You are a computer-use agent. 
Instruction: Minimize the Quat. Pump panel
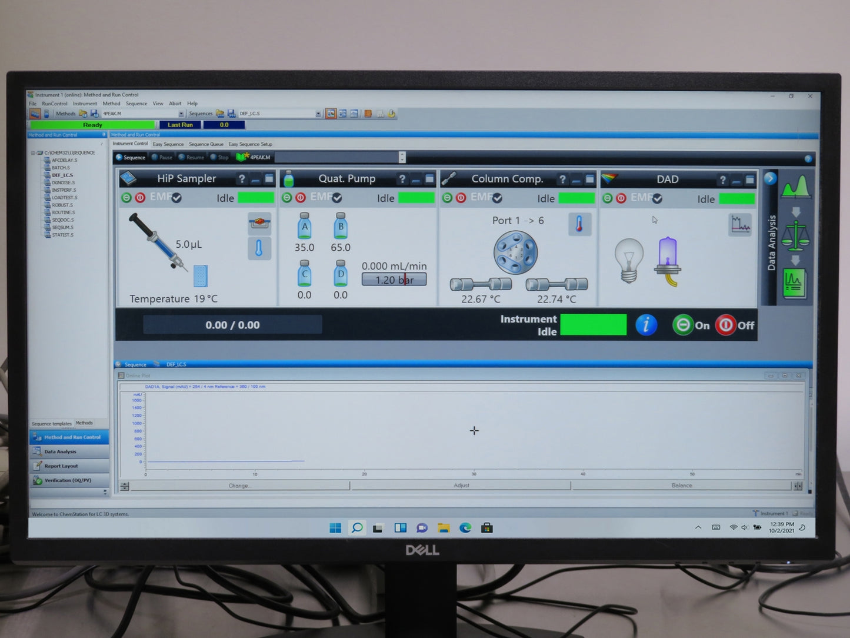coord(416,179)
